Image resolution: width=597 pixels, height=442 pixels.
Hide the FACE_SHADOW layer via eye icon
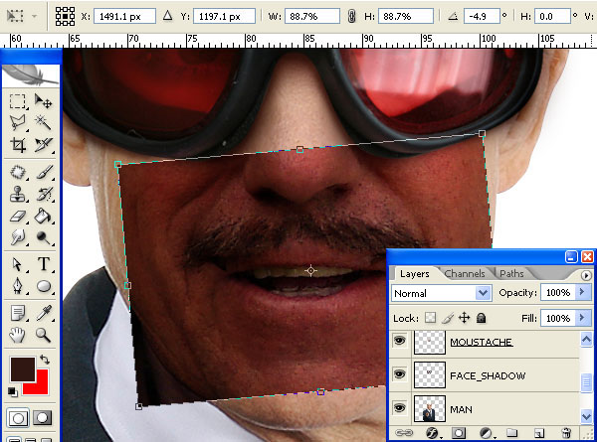pos(399,374)
